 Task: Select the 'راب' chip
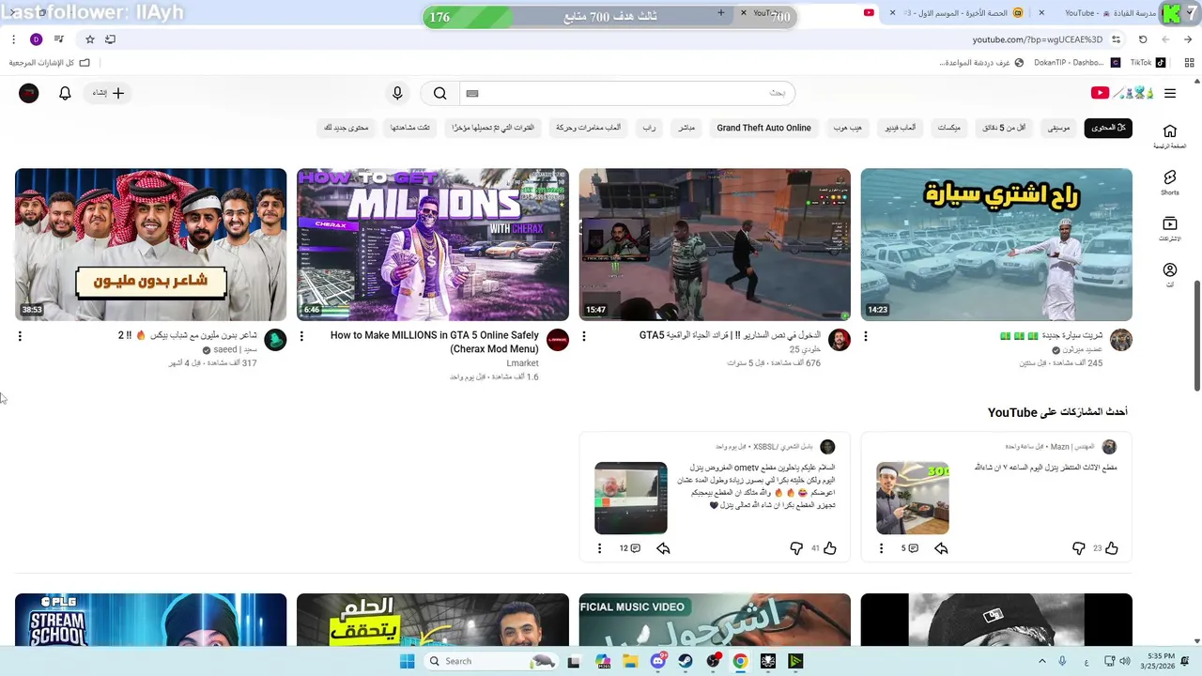[649, 128]
